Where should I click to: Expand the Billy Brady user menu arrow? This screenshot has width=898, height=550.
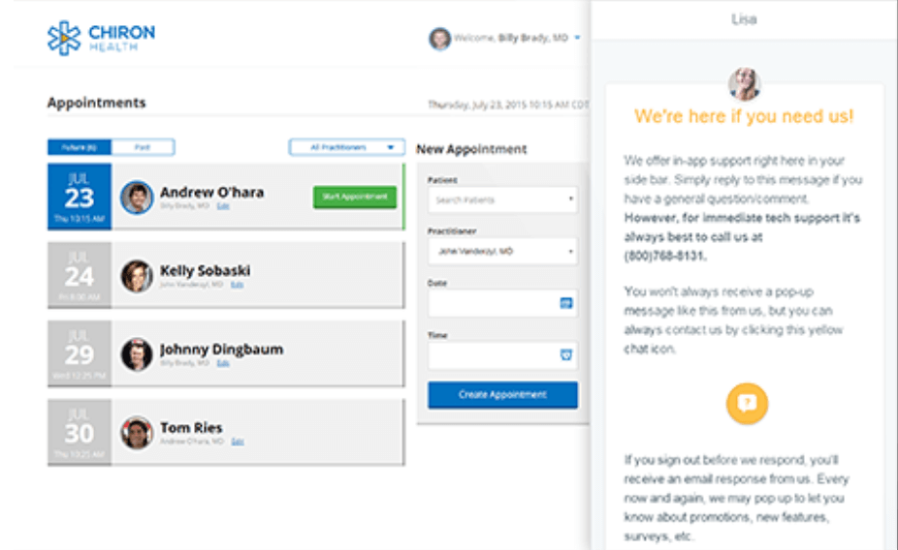(577, 39)
